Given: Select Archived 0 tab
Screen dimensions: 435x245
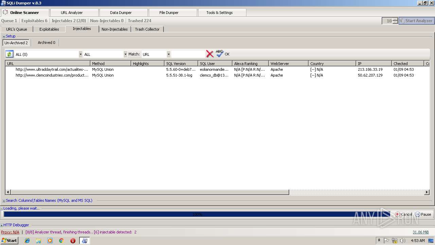Looking at the screenshot, I should pyautogui.click(x=46, y=43).
